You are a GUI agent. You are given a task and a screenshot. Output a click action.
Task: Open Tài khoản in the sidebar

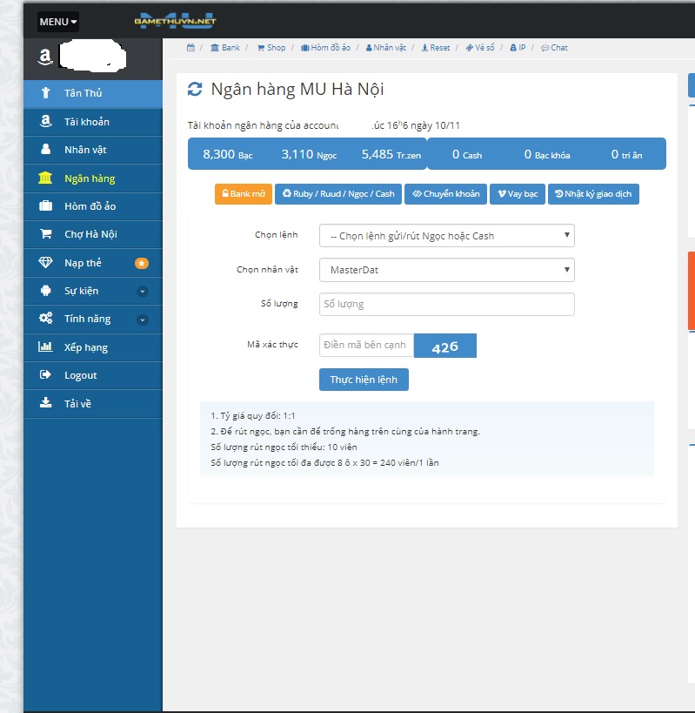86,122
